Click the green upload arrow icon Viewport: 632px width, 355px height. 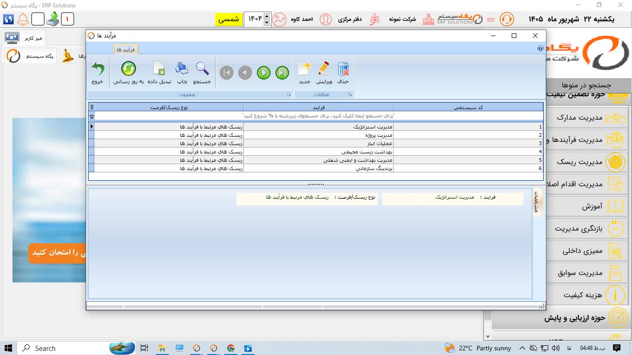(x=53, y=19)
